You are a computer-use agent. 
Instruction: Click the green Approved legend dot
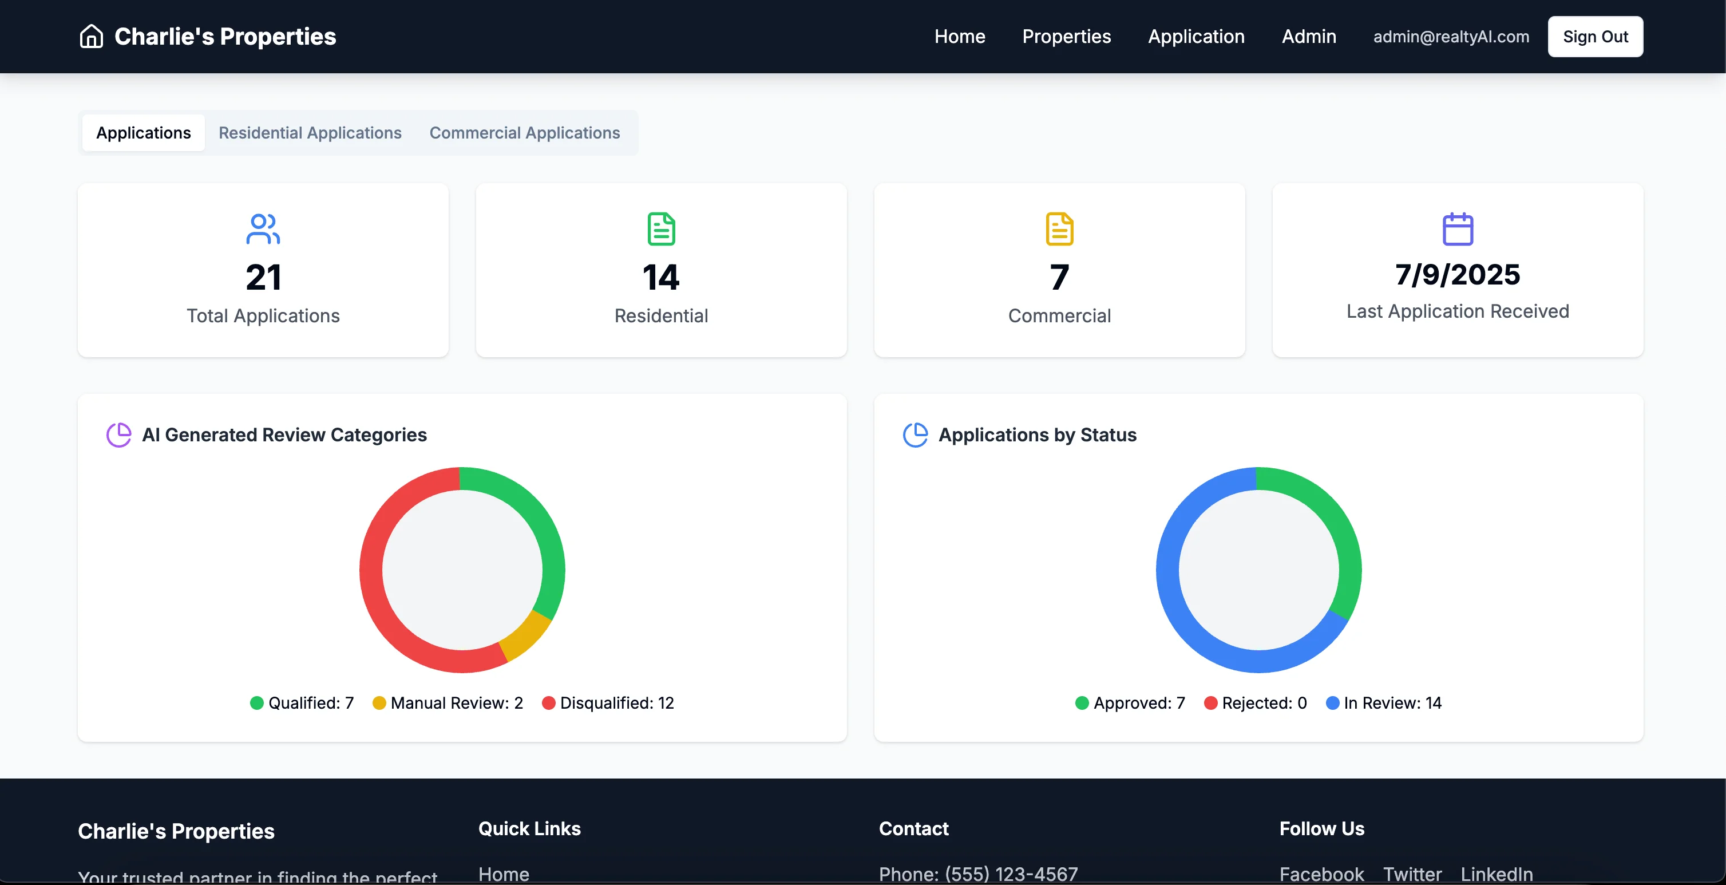(x=1082, y=702)
